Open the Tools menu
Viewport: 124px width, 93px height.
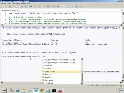[13, 4]
